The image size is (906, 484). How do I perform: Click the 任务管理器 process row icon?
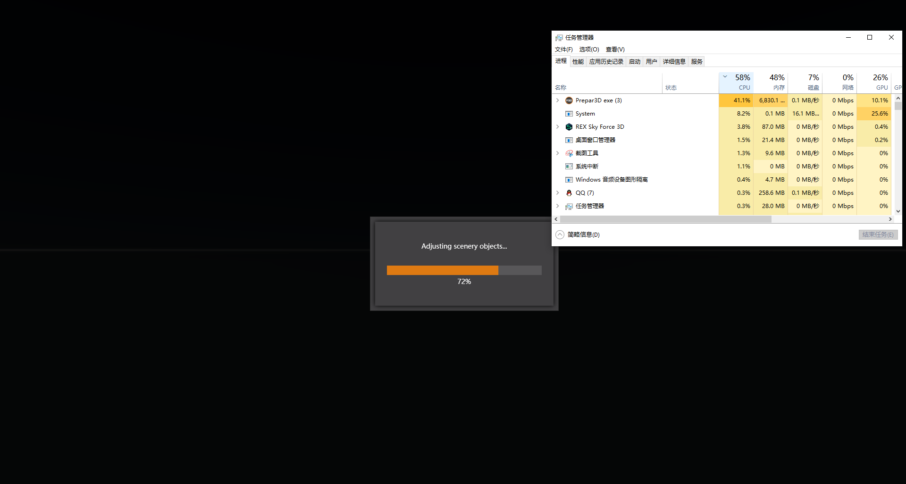pos(569,206)
